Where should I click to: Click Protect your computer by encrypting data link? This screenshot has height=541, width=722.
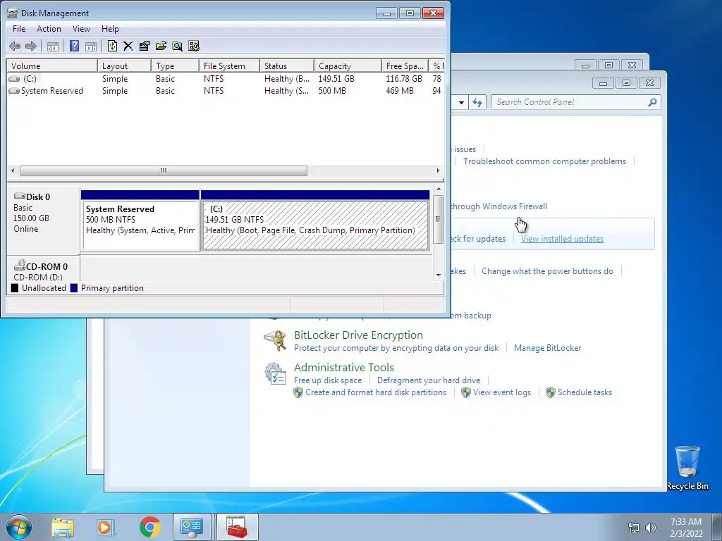(396, 348)
